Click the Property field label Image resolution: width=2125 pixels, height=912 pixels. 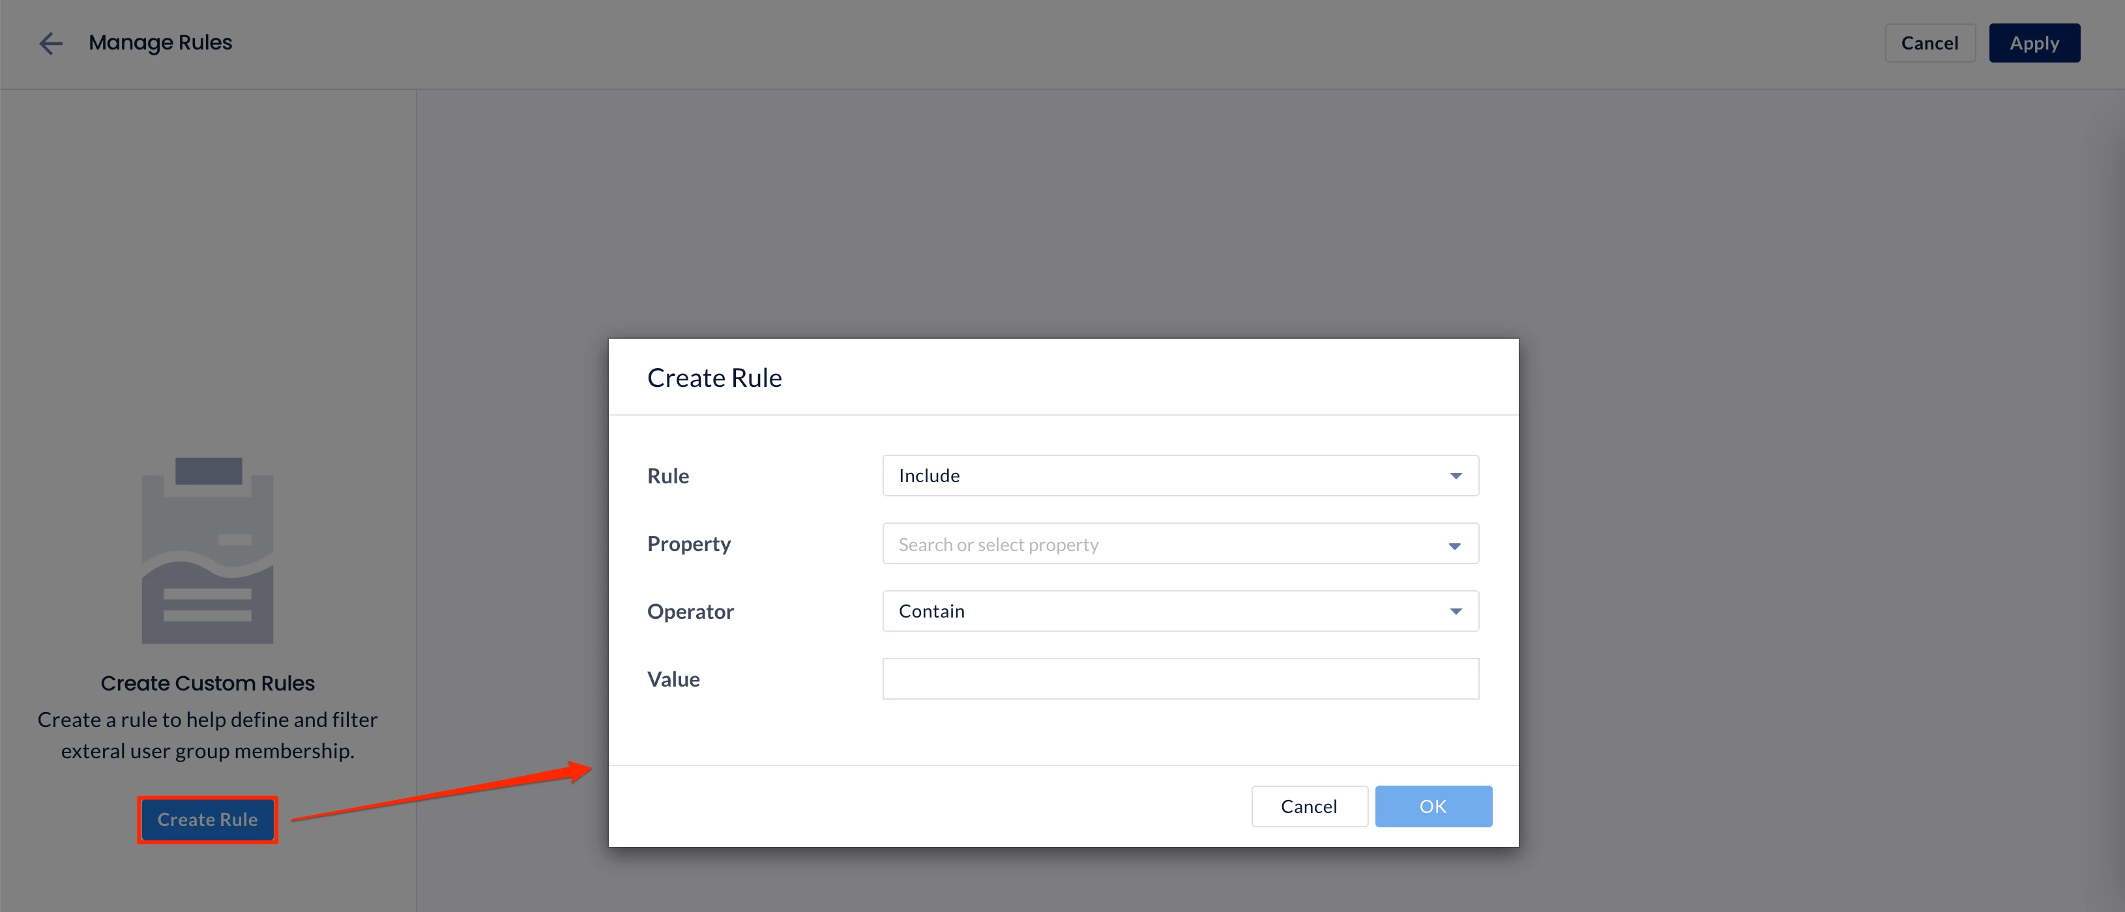click(689, 543)
